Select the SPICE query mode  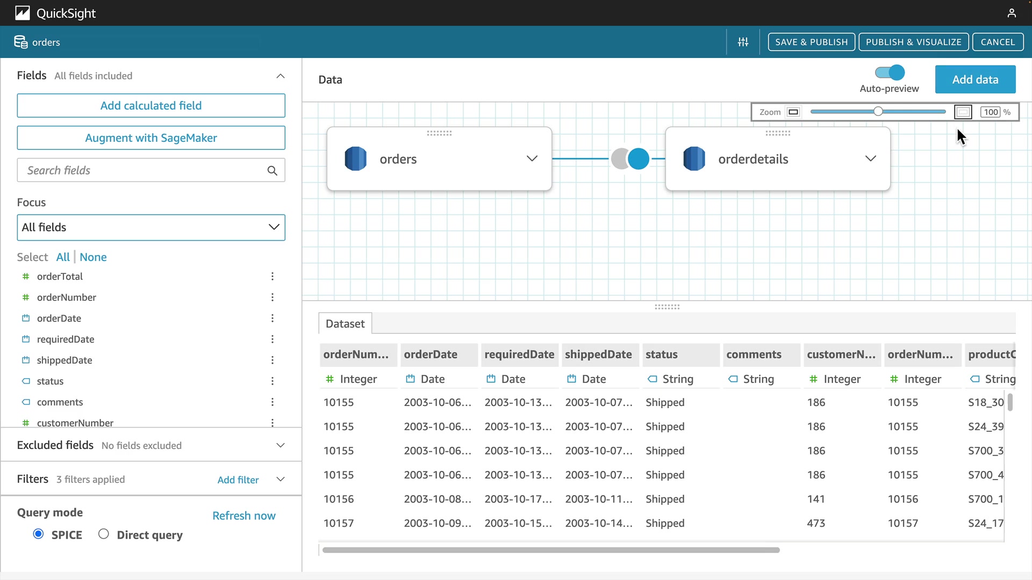38,534
